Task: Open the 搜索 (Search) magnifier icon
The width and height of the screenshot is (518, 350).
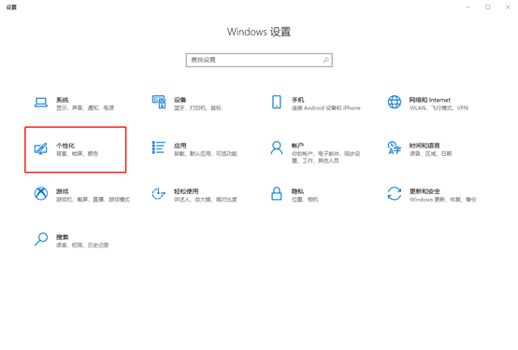Action: 41,239
